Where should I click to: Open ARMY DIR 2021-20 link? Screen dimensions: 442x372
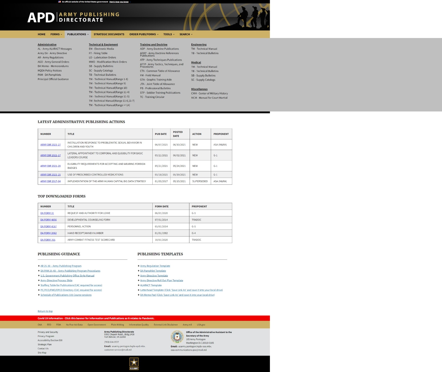click(50, 166)
